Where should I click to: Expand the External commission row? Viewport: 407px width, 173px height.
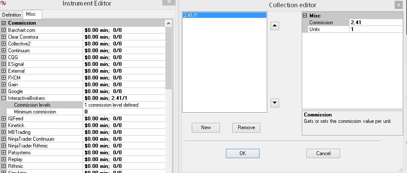[x=4, y=71]
